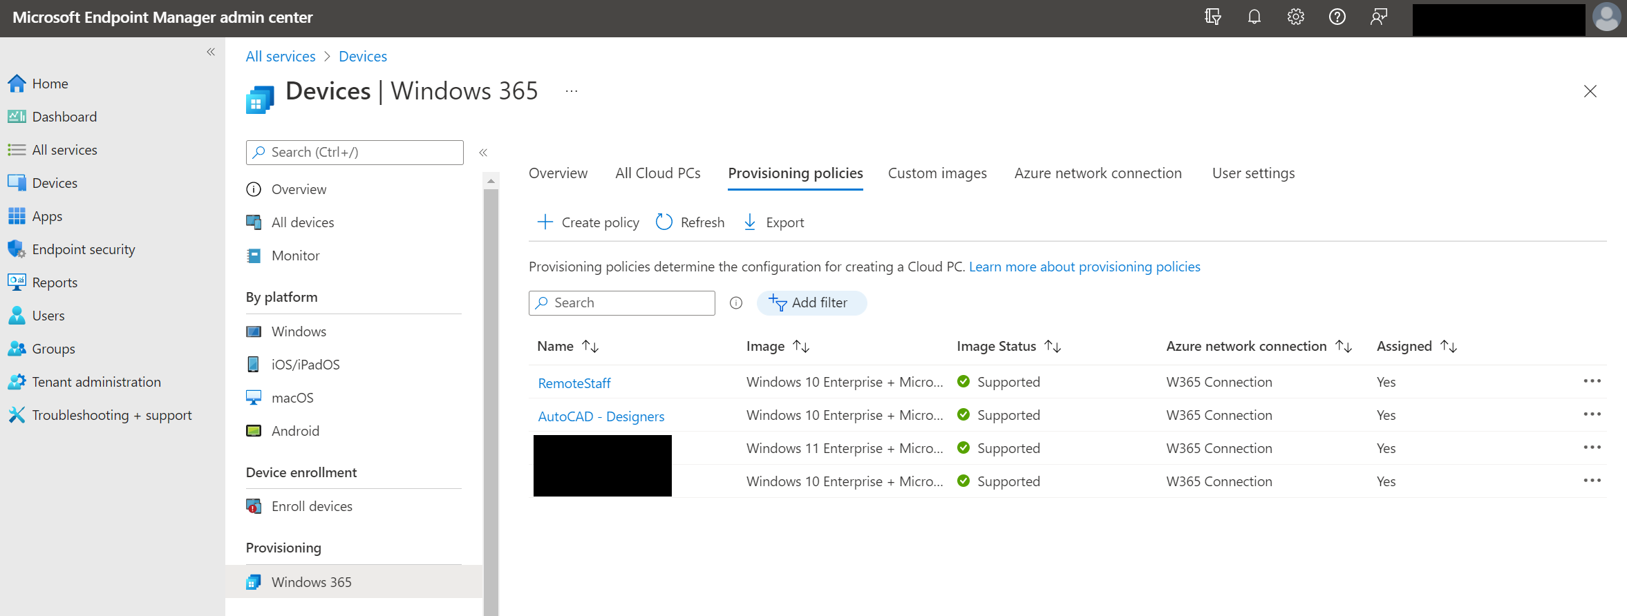The height and width of the screenshot is (616, 1627).
Task: Open Groups in the left navigation
Action: pos(41,349)
